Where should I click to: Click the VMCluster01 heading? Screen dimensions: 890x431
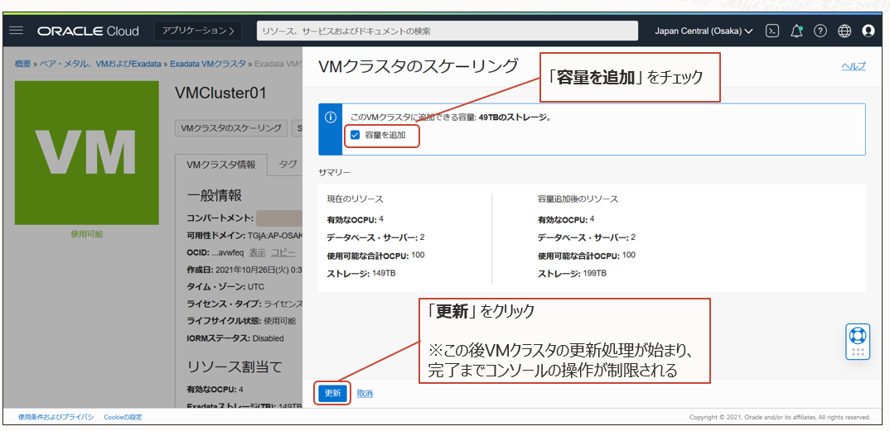click(x=220, y=93)
